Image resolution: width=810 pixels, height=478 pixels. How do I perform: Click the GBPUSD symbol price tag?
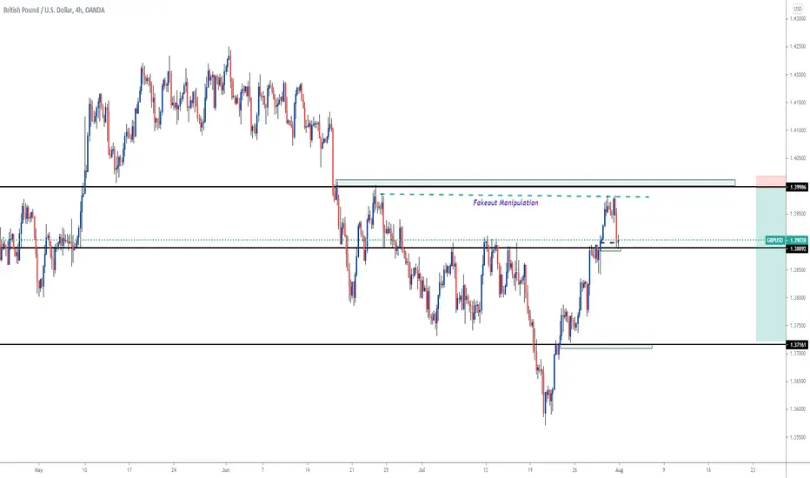[x=774, y=240]
